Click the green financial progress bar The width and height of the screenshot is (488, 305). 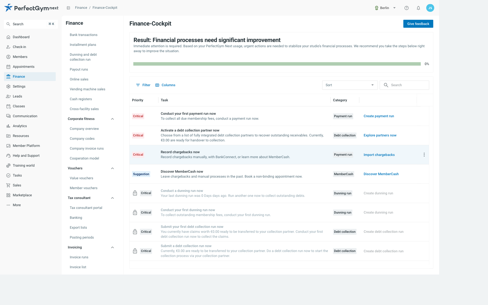click(x=277, y=64)
